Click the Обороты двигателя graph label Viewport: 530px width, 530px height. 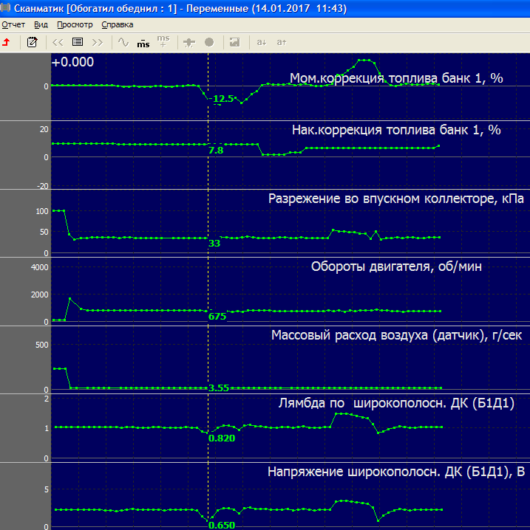coord(396,266)
